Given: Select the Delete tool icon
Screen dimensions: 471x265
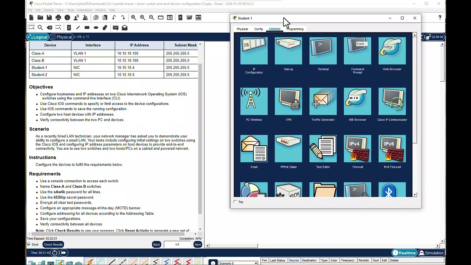Looking at the screenshot, I should tap(49, 28).
